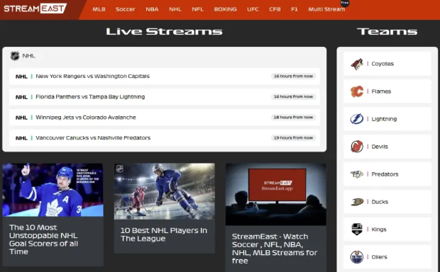Open the Maple Leafs player article thumbnail
The width and height of the screenshot is (440, 272).
(x=53, y=190)
